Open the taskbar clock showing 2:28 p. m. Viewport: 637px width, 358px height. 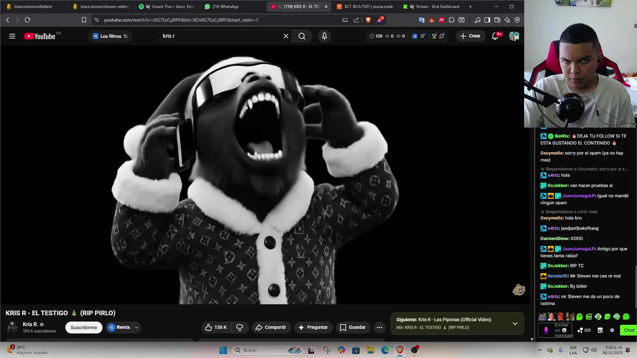(613, 350)
